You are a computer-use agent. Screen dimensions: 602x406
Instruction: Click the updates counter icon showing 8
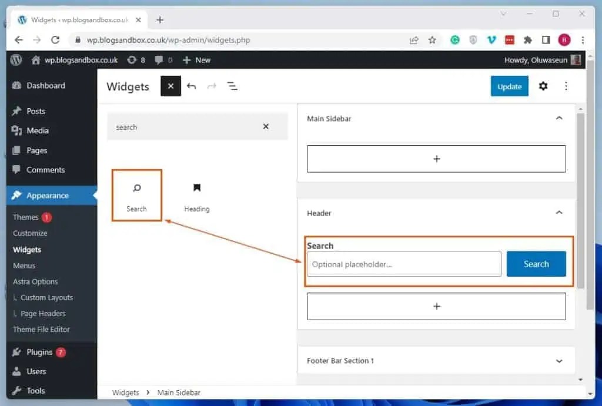coord(136,59)
